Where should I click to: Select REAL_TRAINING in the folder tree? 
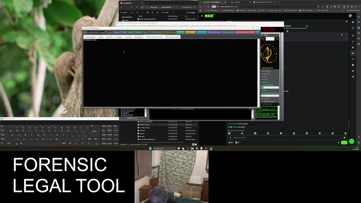coord(128,111)
